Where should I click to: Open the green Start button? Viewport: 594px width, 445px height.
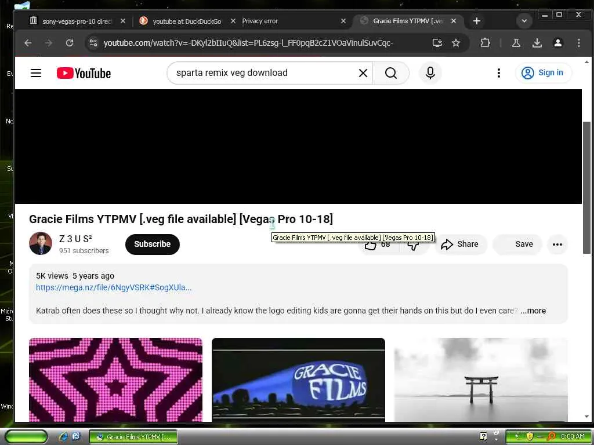pyautogui.click(x=26, y=436)
